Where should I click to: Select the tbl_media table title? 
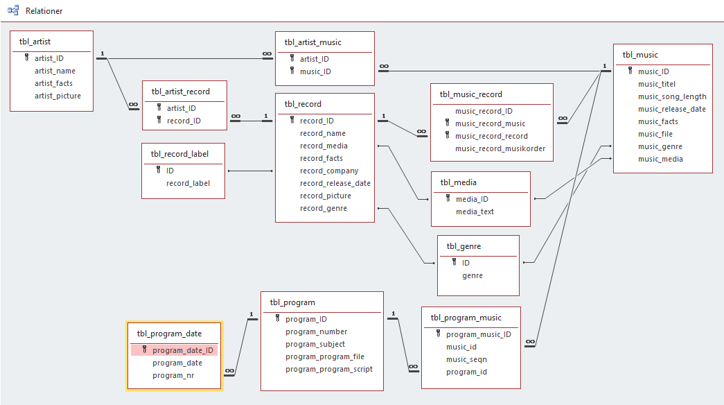[459, 182]
